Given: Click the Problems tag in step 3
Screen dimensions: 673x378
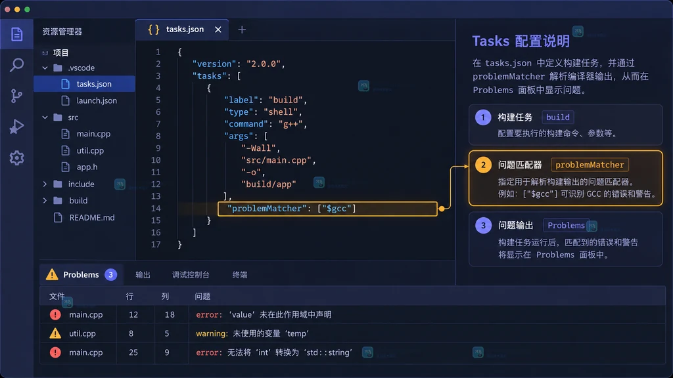Looking at the screenshot, I should (566, 225).
